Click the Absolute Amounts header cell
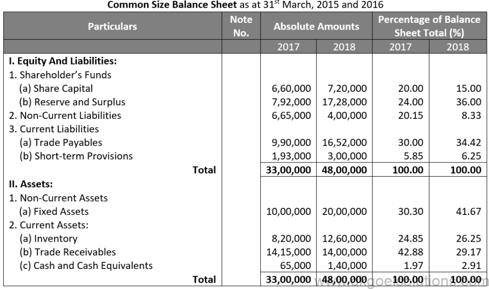 coord(316,26)
